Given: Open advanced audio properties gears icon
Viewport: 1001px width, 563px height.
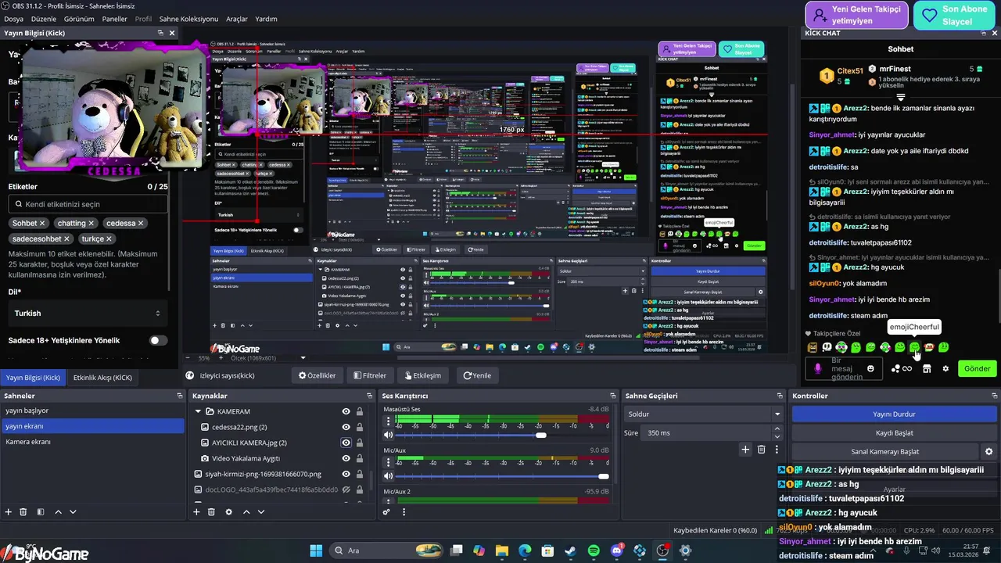Looking at the screenshot, I should click(386, 512).
